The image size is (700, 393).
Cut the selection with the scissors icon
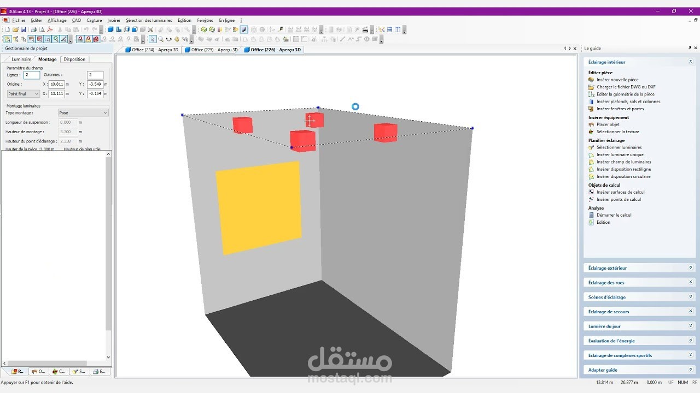(x=61, y=29)
